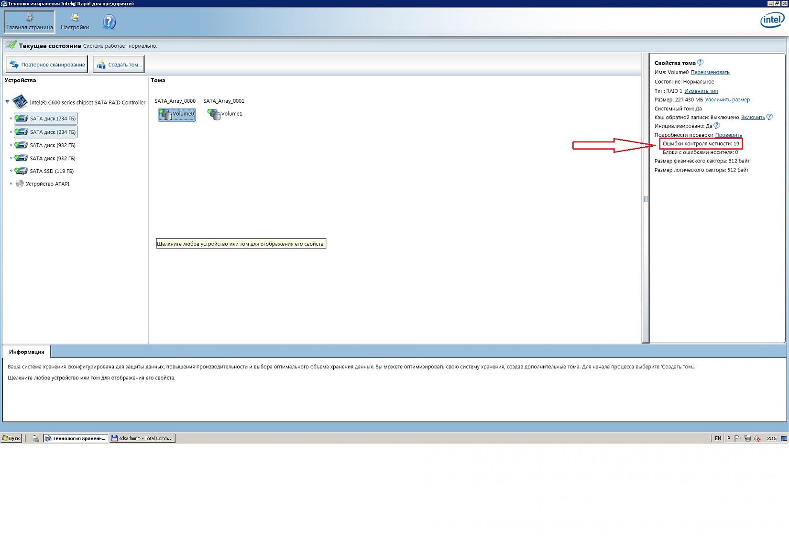Click the Увеличить размер link
The image size is (789, 539).
727,100
